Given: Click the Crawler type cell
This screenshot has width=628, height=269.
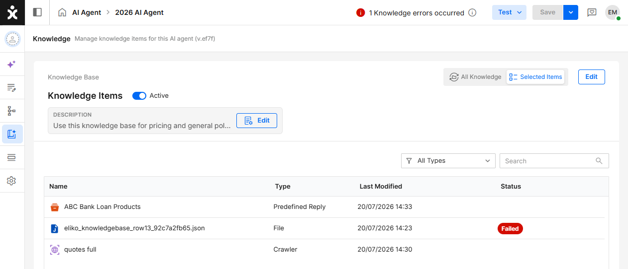Looking at the screenshot, I should (x=285, y=250).
